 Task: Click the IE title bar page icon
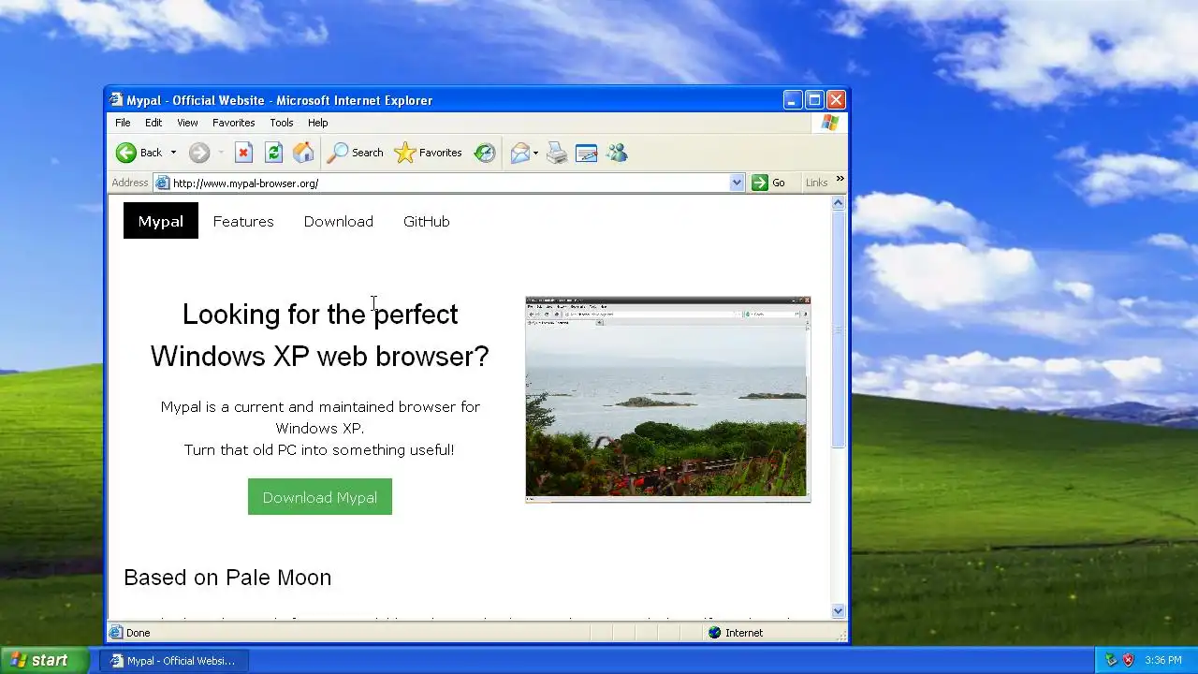coord(116,100)
